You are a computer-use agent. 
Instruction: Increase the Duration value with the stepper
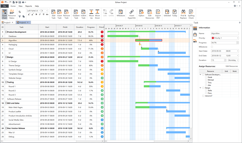click(x=225, y=59)
